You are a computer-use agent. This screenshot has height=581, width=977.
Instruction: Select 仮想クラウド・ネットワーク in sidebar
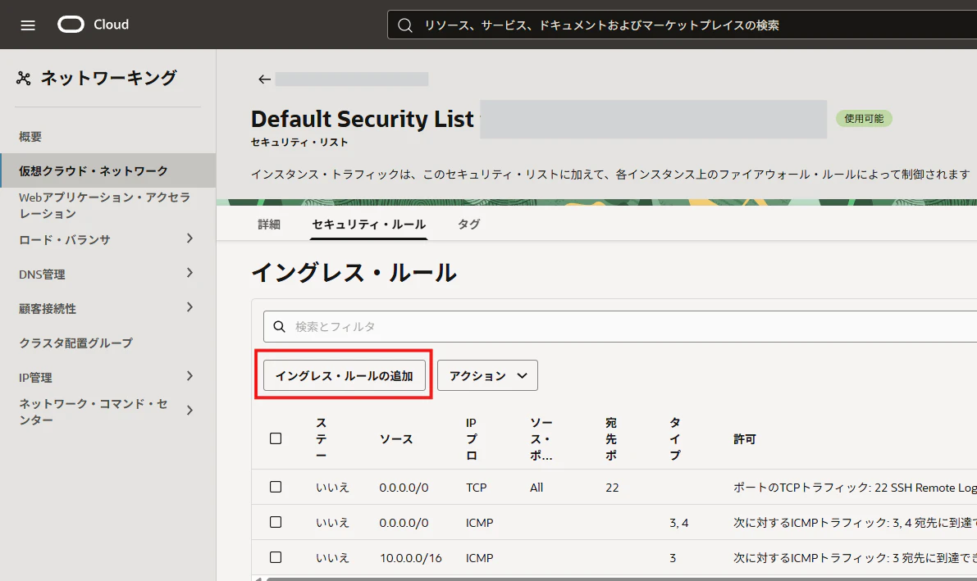pos(107,170)
